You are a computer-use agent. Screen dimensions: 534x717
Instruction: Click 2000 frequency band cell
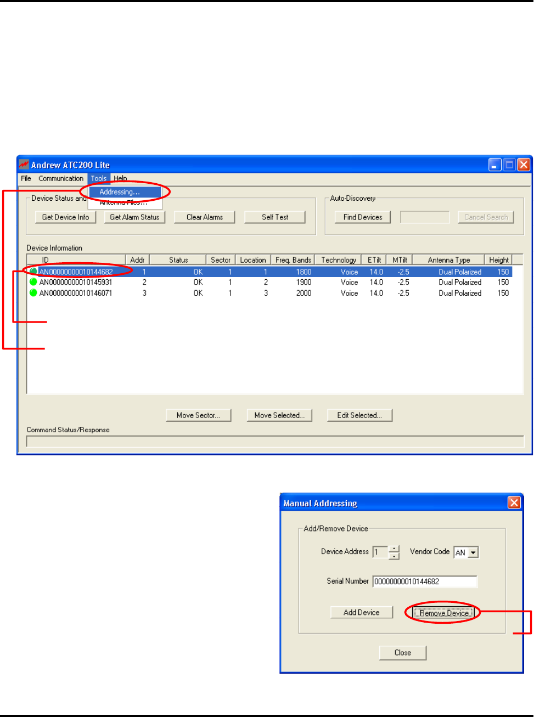coord(303,293)
